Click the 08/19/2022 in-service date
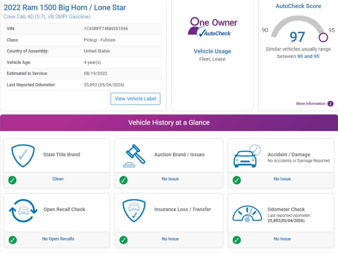Viewport: 338px width, 253px height. 96,73
